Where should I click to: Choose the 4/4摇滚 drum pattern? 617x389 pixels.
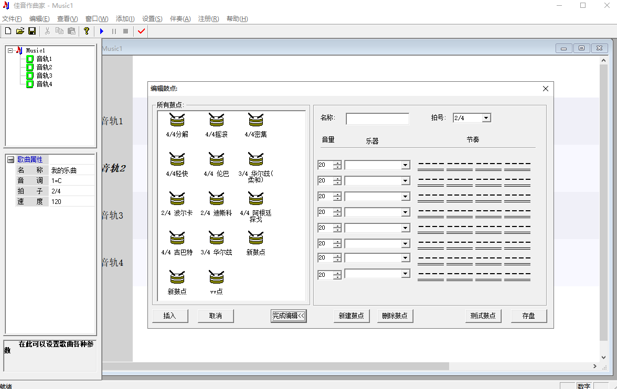click(216, 120)
